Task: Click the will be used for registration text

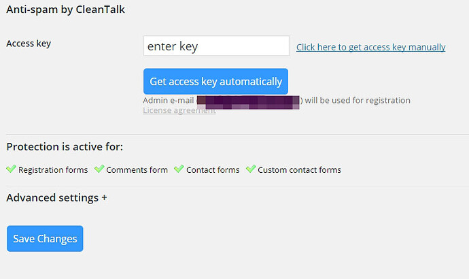Action: (357, 100)
